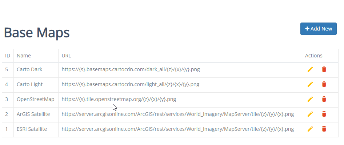
Task: Delete the OpenStreetMap entry
Action: [324, 99]
